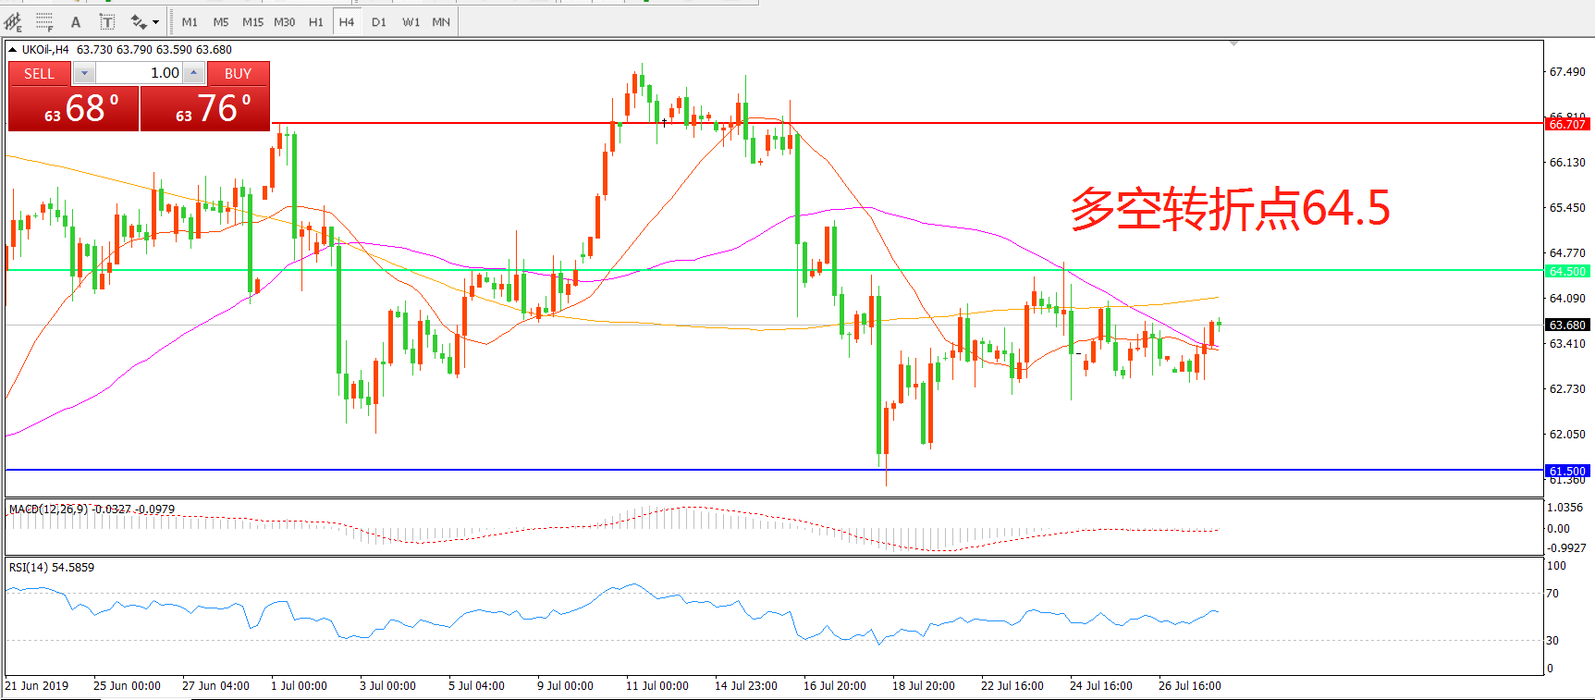Select the Equidistant Channel drawing tool
Screen dimensions: 1595x700
tap(13, 22)
